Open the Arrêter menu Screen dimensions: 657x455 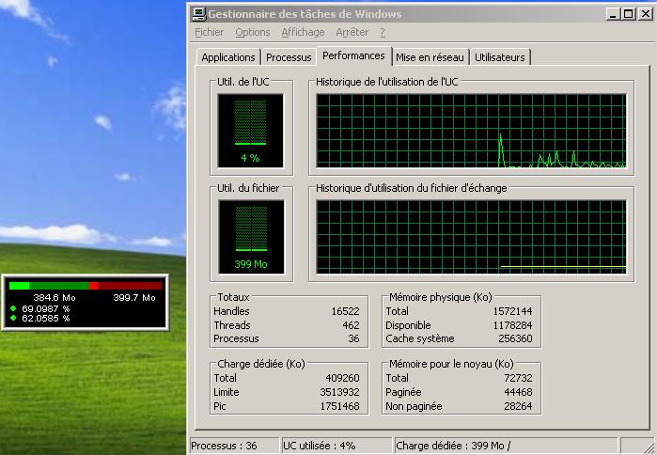pyautogui.click(x=352, y=32)
